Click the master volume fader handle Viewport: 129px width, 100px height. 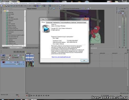point(120,27)
